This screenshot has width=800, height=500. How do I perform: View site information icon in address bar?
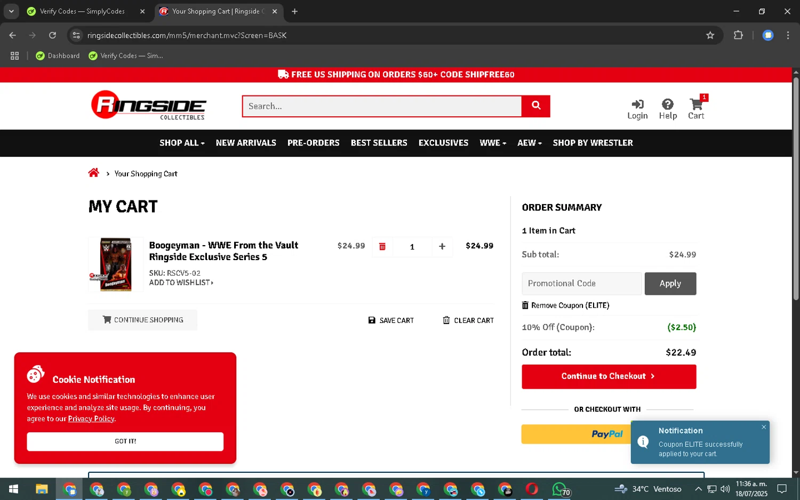tap(76, 35)
